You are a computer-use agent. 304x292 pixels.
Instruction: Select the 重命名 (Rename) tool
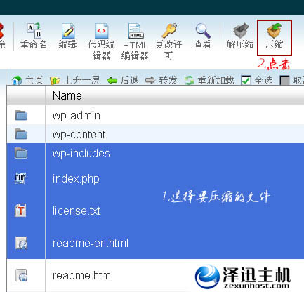click(x=34, y=30)
